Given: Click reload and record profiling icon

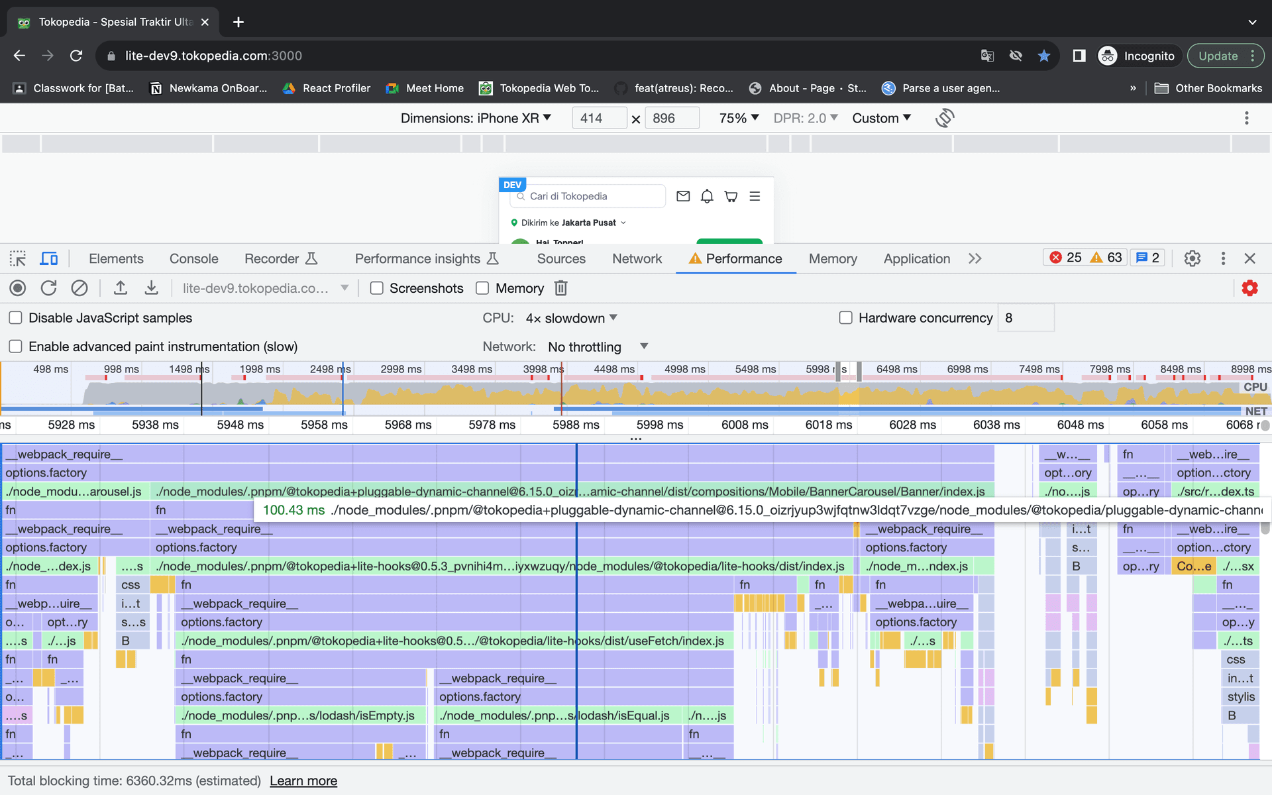Looking at the screenshot, I should tap(48, 288).
